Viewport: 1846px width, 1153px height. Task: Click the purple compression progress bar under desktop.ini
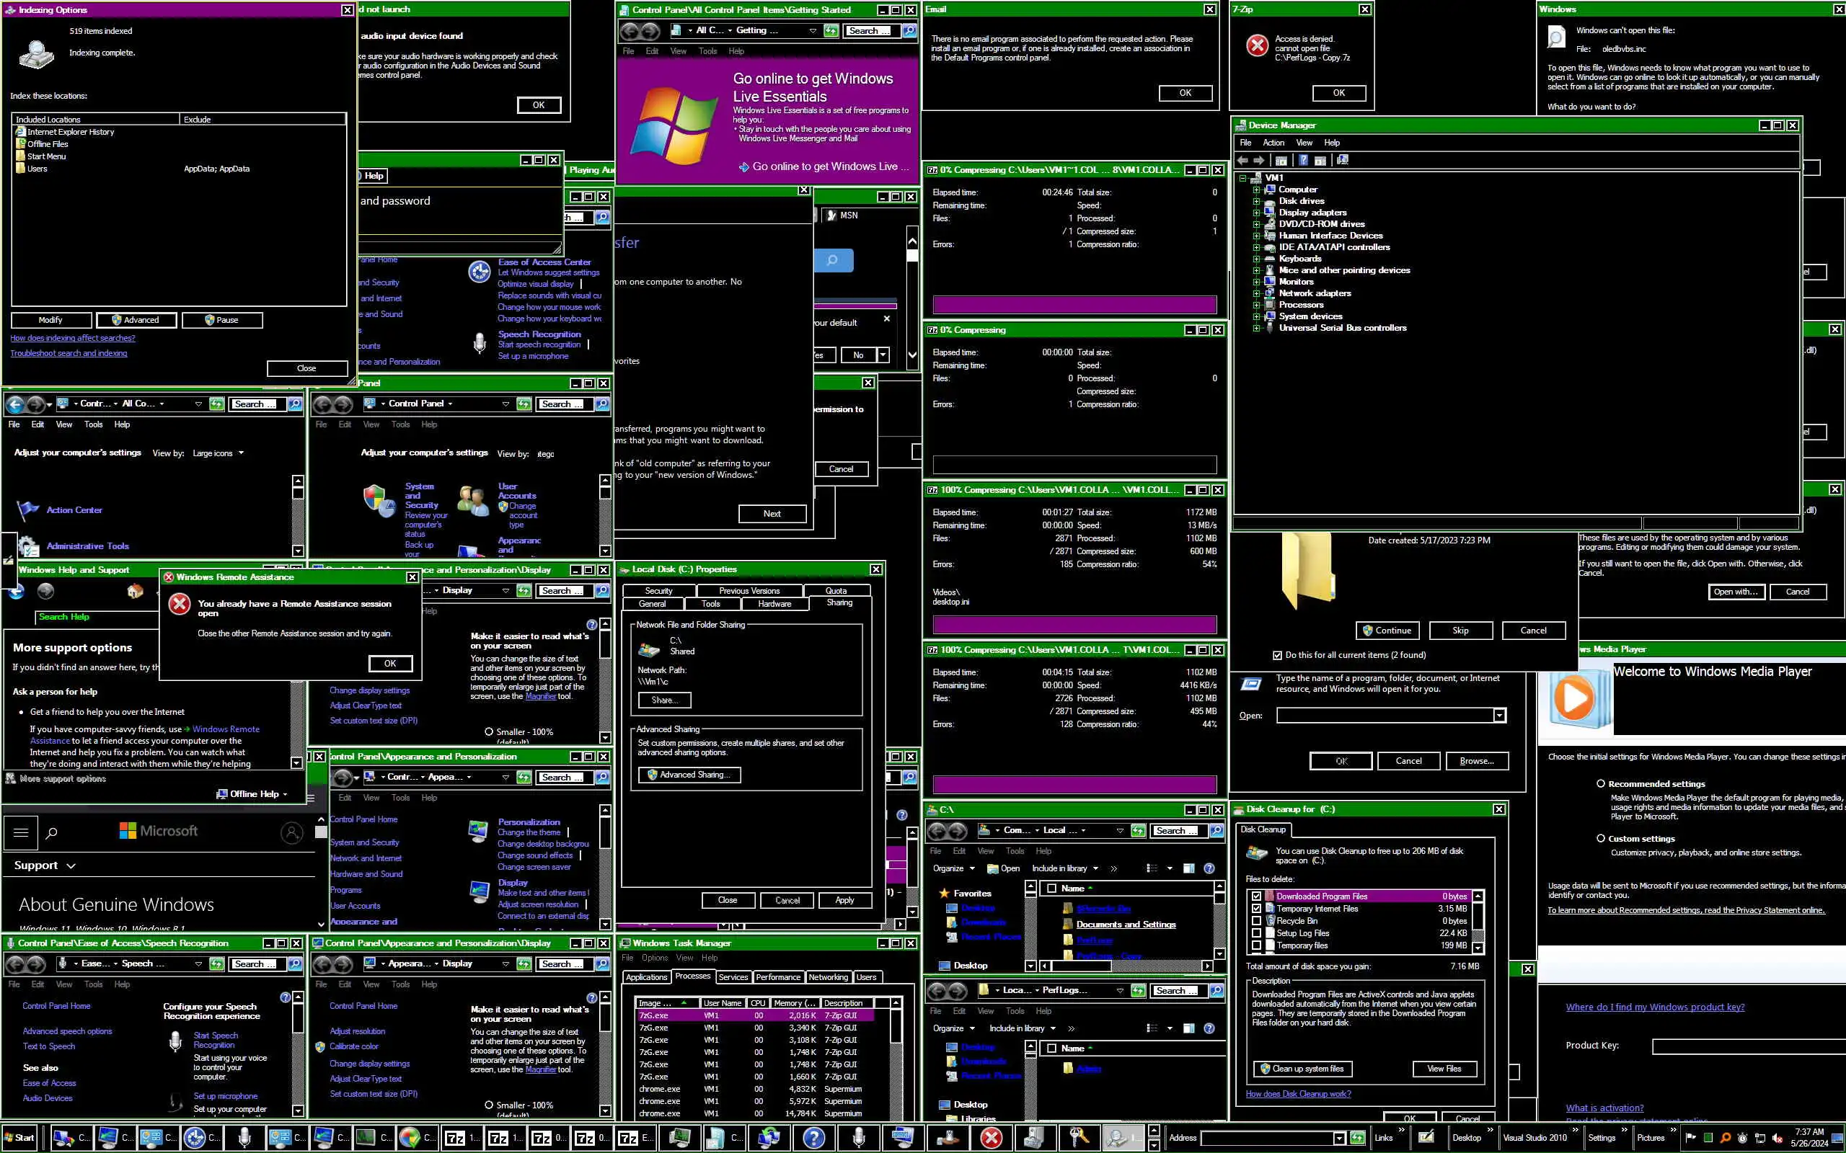point(1074,626)
